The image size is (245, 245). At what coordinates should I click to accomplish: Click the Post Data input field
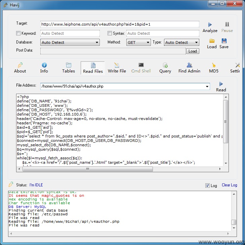[x=113, y=51]
